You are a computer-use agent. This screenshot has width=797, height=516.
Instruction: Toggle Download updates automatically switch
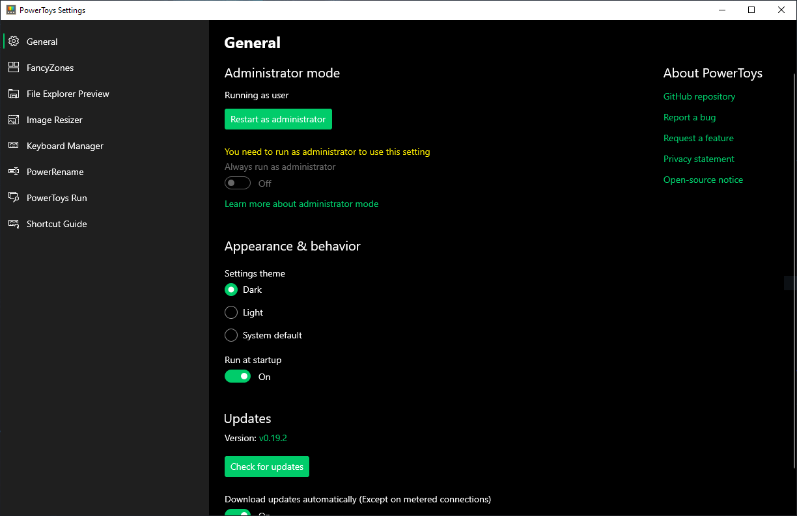pos(238,513)
